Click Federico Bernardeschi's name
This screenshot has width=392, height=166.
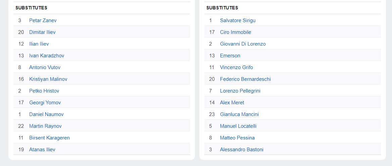tap(245, 79)
